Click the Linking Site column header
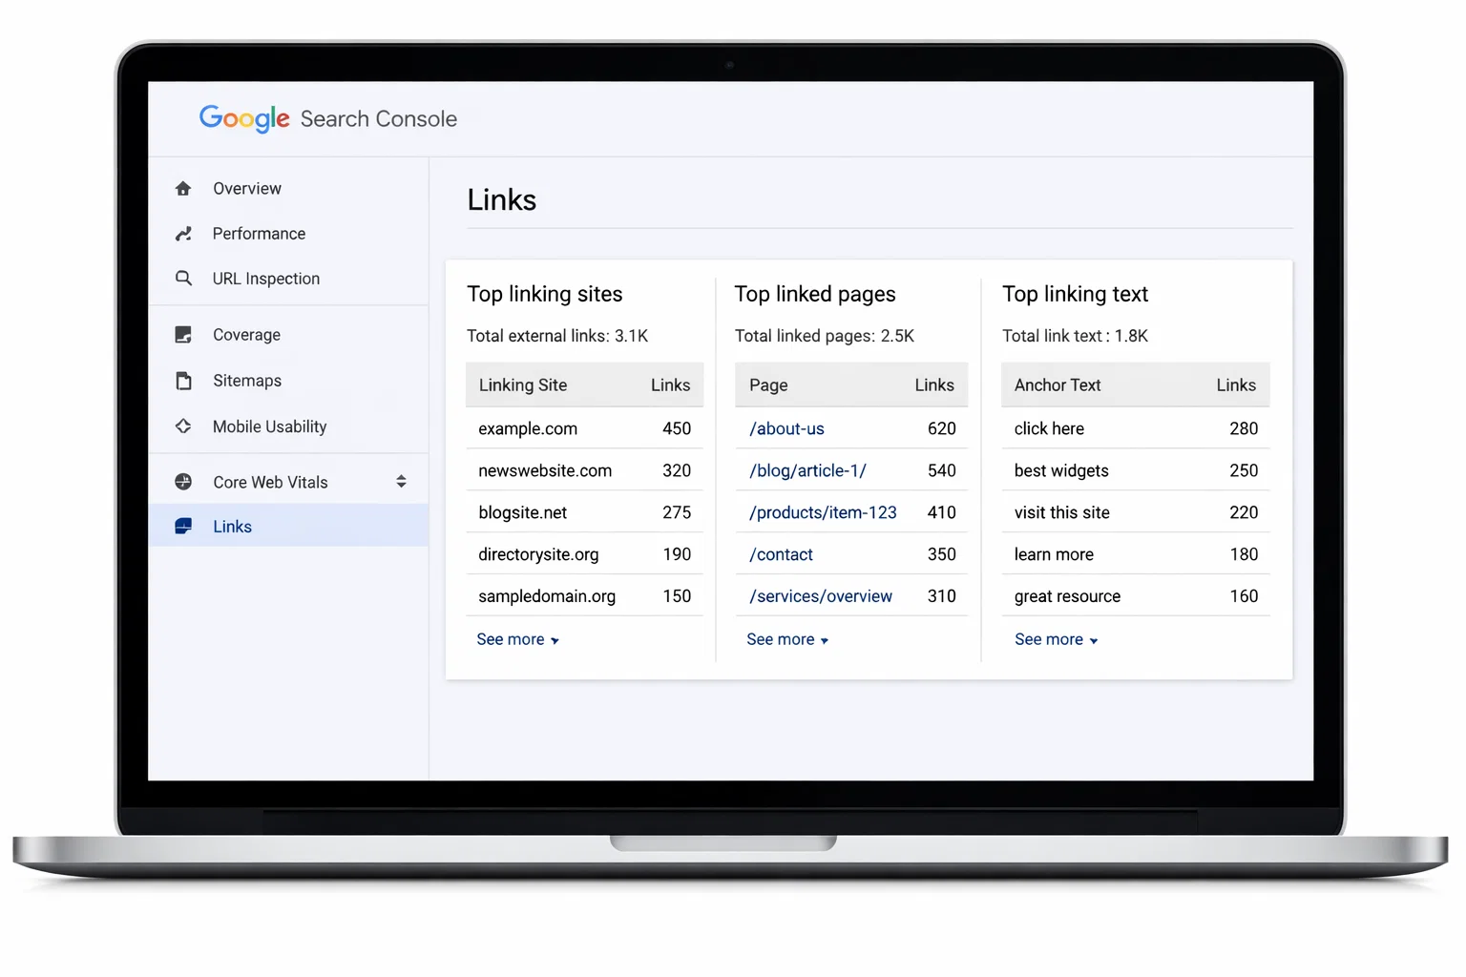This screenshot has width=1466, height=977. pos(522,385)
